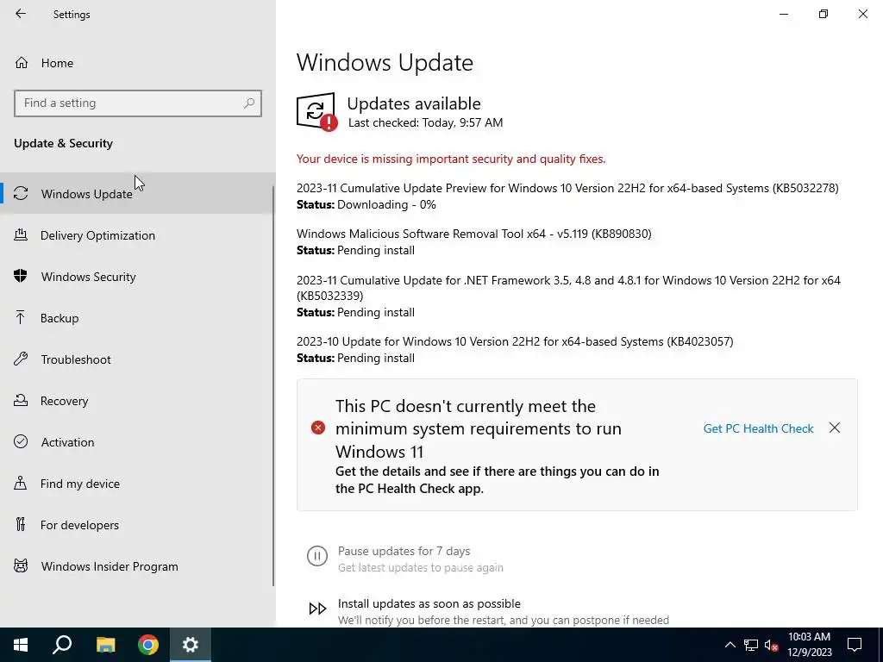Click the Malicious Software Removal Tool KB890830 entry

[474, 234]
